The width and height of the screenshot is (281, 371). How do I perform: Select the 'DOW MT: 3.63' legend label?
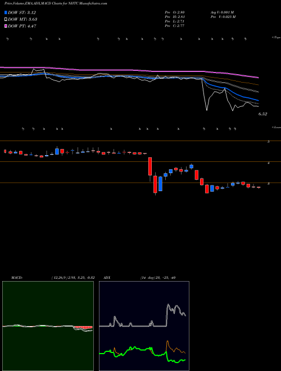22,20
